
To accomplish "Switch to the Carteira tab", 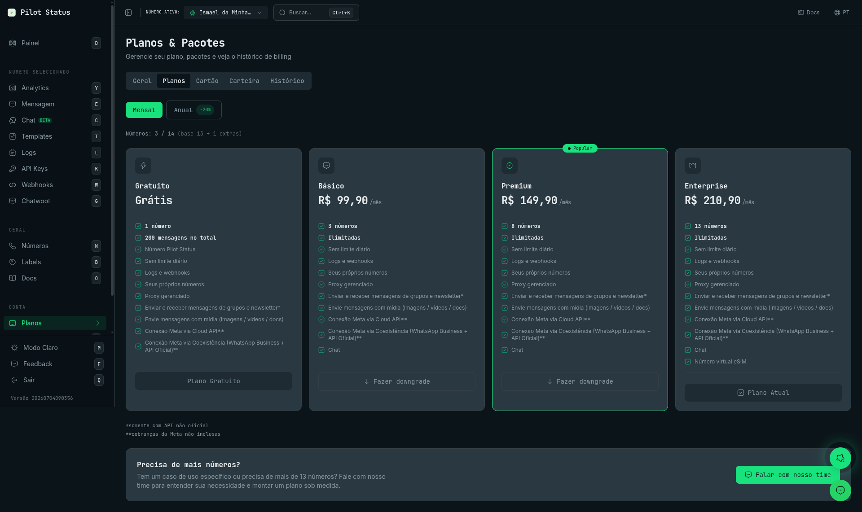I will pyautogui.click(x=244, y=81).
